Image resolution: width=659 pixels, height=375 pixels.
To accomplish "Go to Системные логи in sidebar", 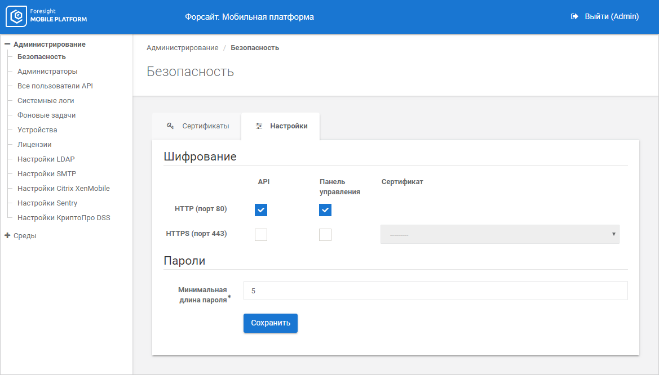I will pyautogui.click(x=46, y=101).
